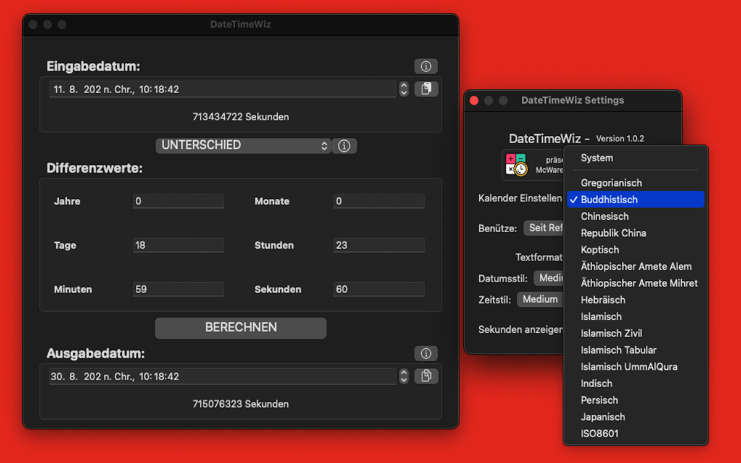
Task: Select Islamisch Tabular calendar
Action: tap(635, 349)
